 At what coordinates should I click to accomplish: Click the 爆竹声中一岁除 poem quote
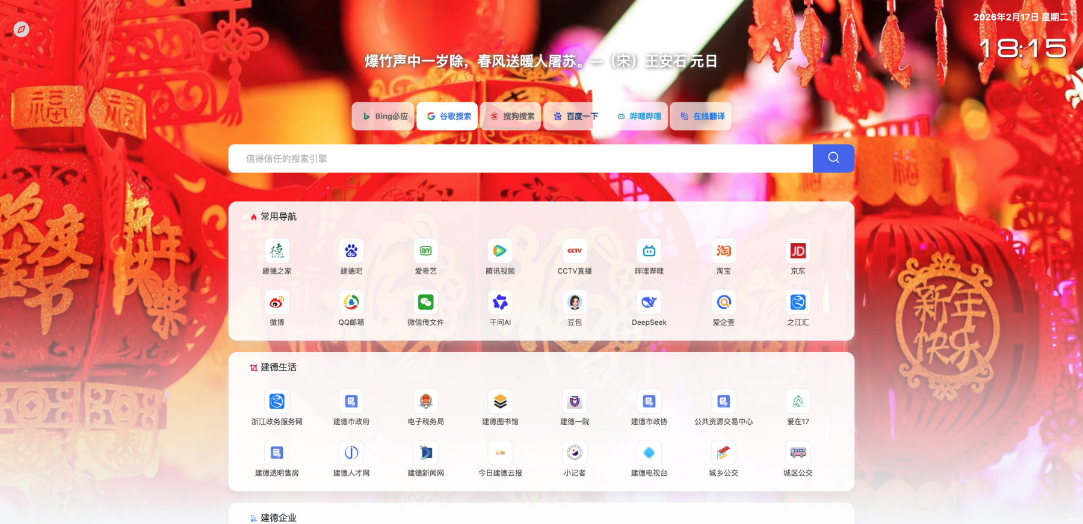point(541,61)
